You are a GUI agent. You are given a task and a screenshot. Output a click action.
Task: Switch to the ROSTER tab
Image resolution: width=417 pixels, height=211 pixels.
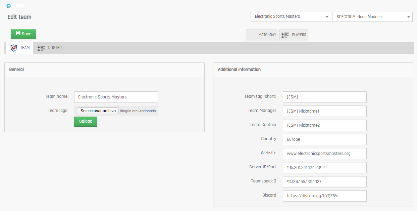click(50, 48)
